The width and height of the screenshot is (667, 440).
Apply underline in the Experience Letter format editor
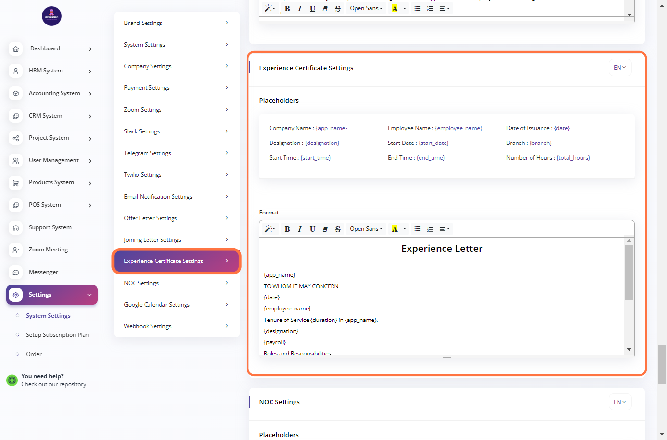click(312, 229)
